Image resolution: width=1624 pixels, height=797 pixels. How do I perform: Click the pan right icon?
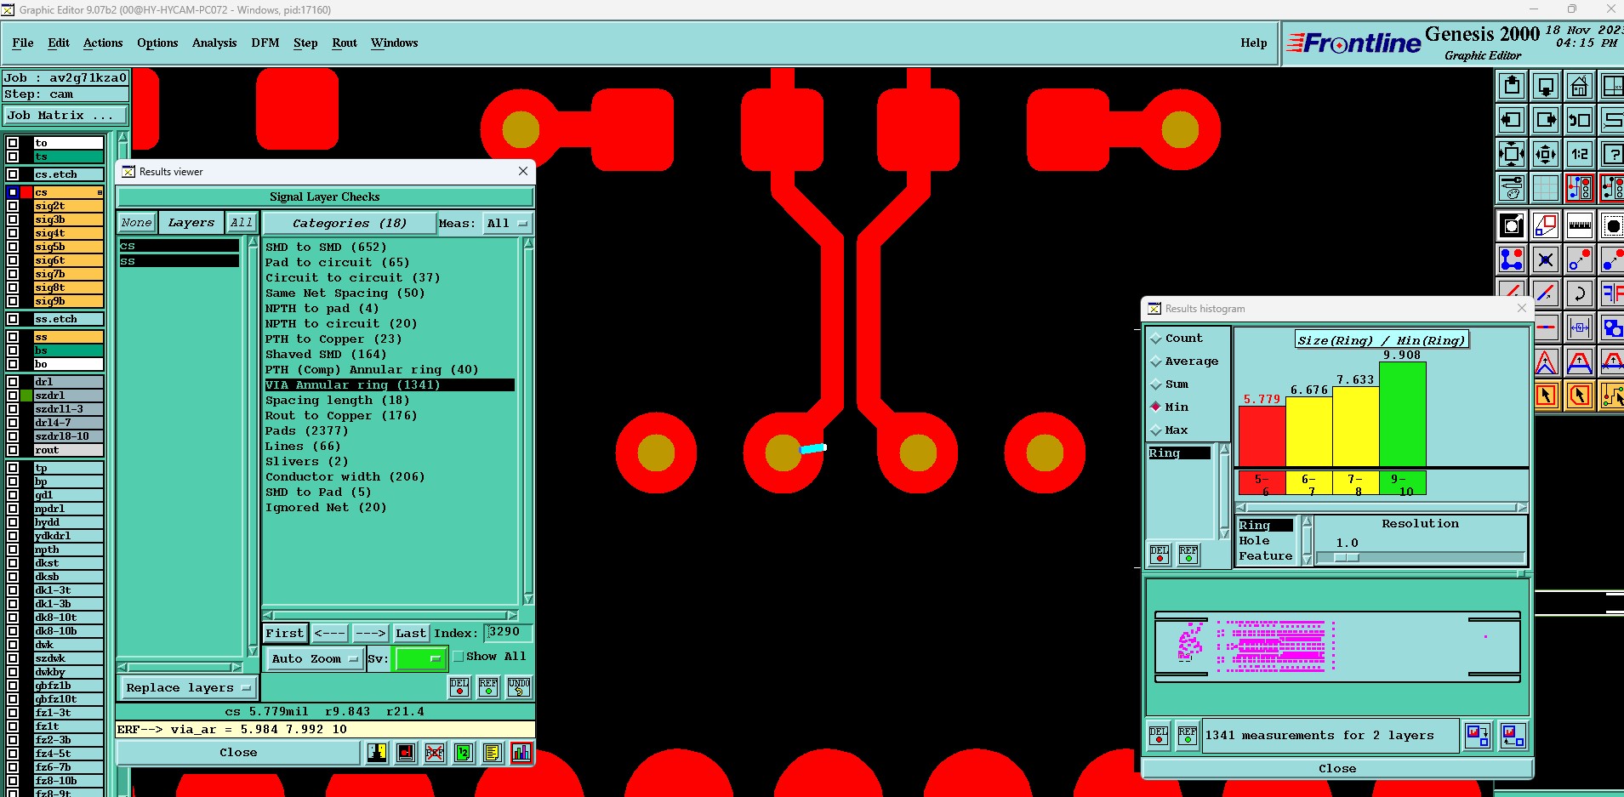tap(1546, 120)
